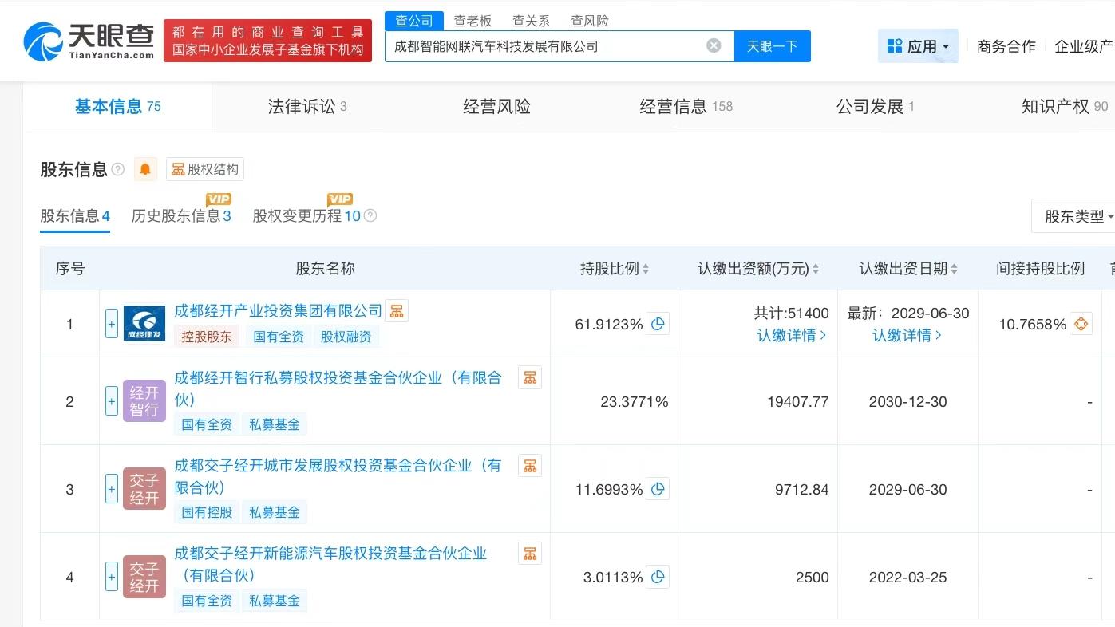The image size is (1115, 627).
Task: Click the equity chart icon next to 成都经开智行基金
Action: click(x=530, y=377)
